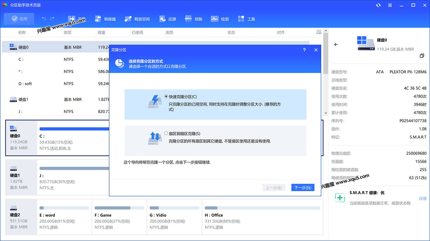
Task: Open the Converter (转换器) menu
Action: (x=105, y=19)
